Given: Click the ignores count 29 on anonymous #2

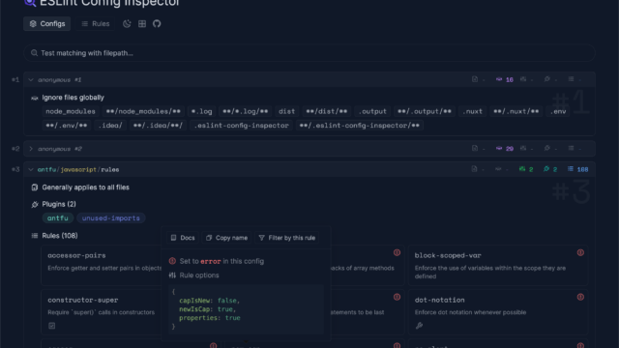Looking at the screenshot, I should 505,149.
